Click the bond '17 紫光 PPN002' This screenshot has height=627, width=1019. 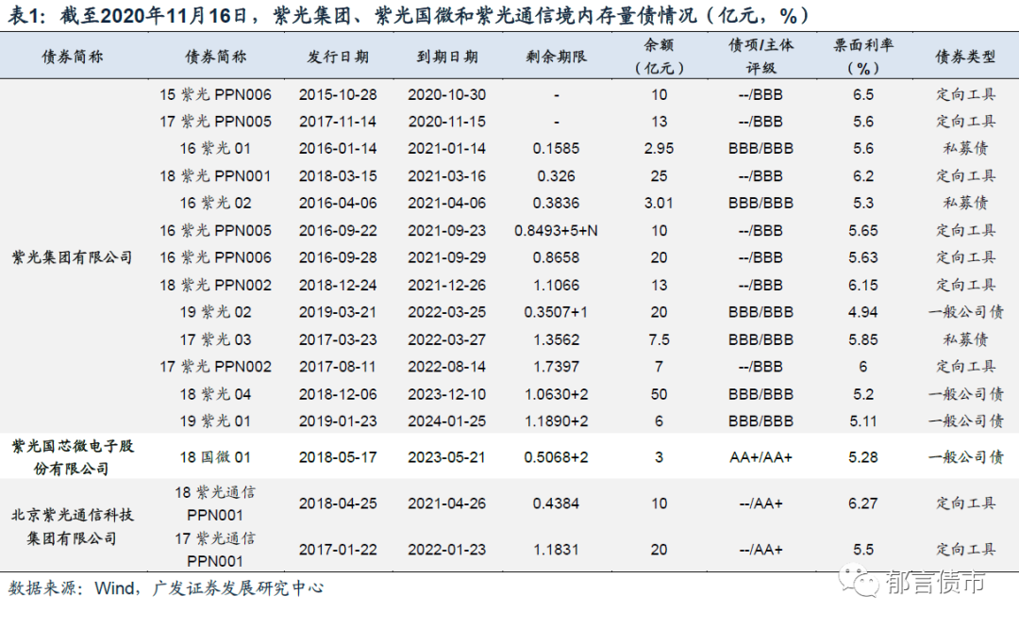pyautogui.click(x=215, y=367)
